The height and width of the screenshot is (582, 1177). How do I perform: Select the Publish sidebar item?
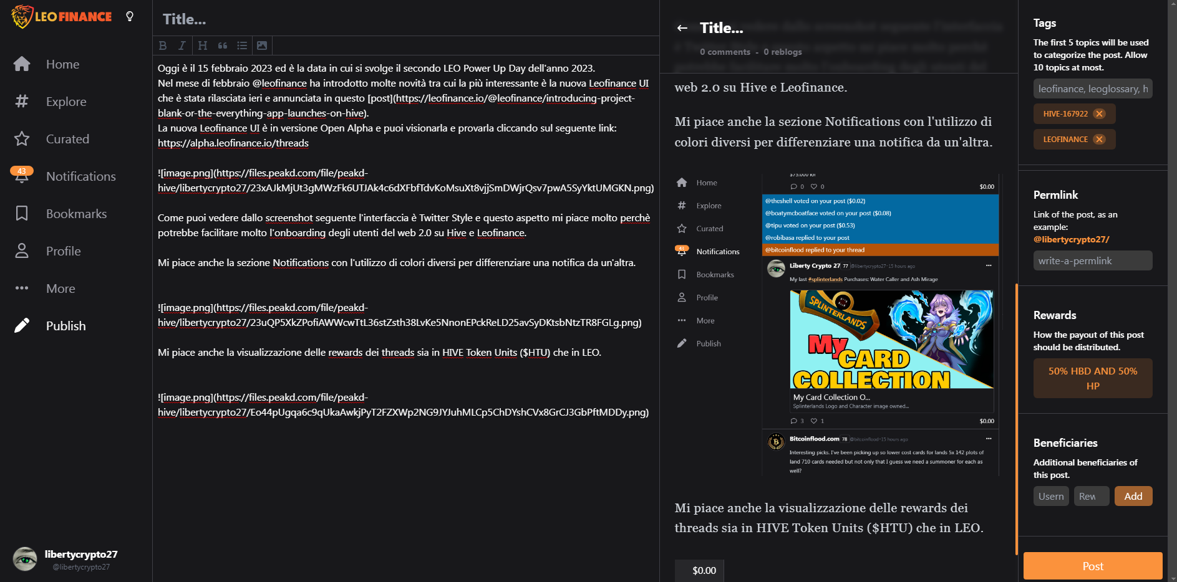click(x=66, y=326)
